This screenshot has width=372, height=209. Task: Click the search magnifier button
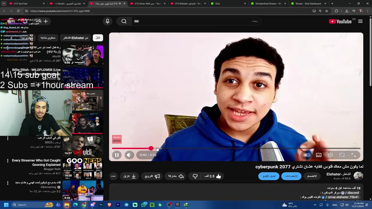click(124, 21)
